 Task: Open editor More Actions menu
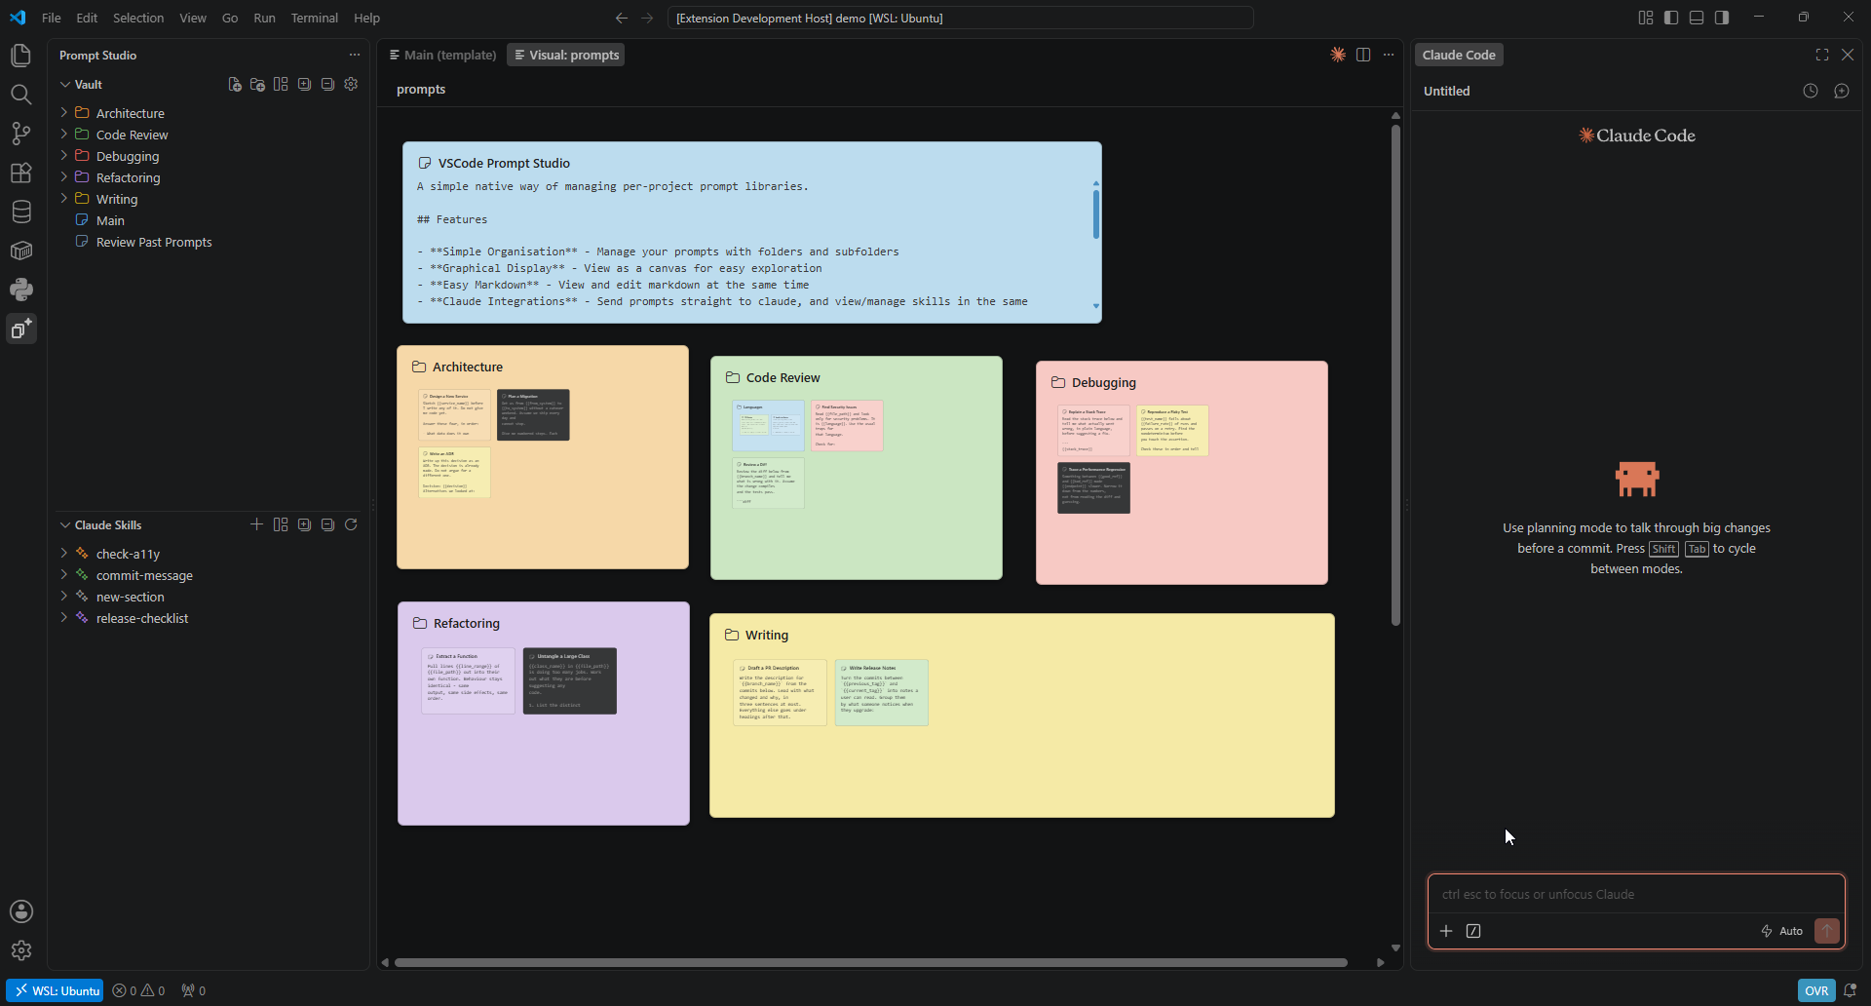pyautogui.click(x=1389, y=55)
